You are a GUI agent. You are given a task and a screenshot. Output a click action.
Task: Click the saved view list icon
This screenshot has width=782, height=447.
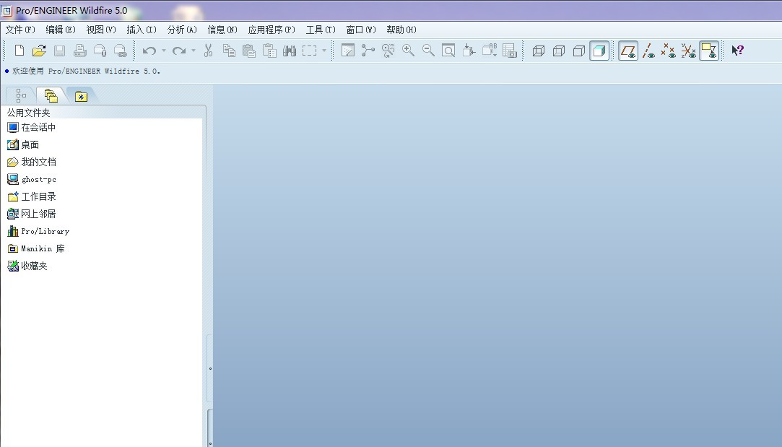(490, 51)
